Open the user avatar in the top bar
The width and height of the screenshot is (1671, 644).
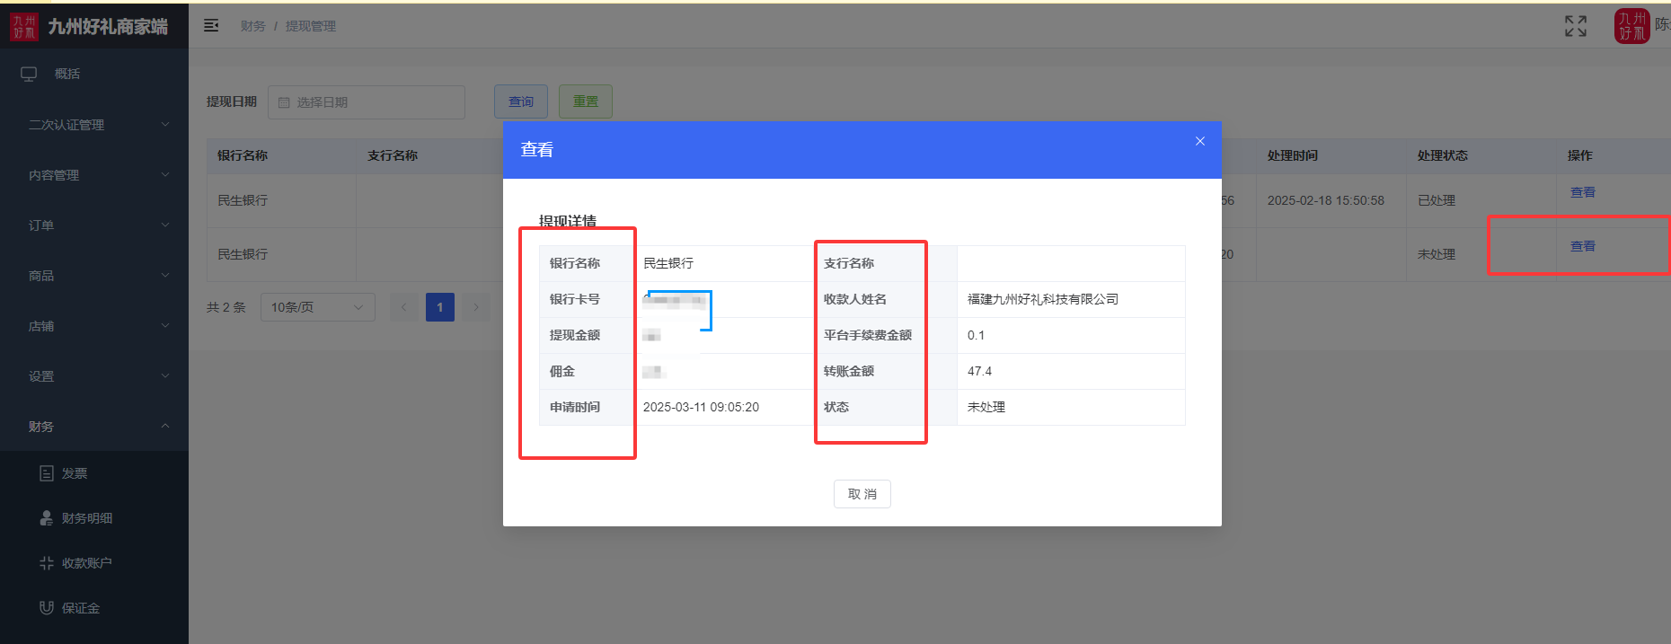coord(1632,26)
